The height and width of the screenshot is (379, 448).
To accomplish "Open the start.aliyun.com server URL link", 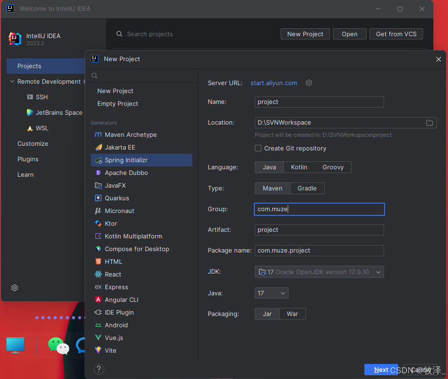I will pyautogui.click(x=274, y=83).
